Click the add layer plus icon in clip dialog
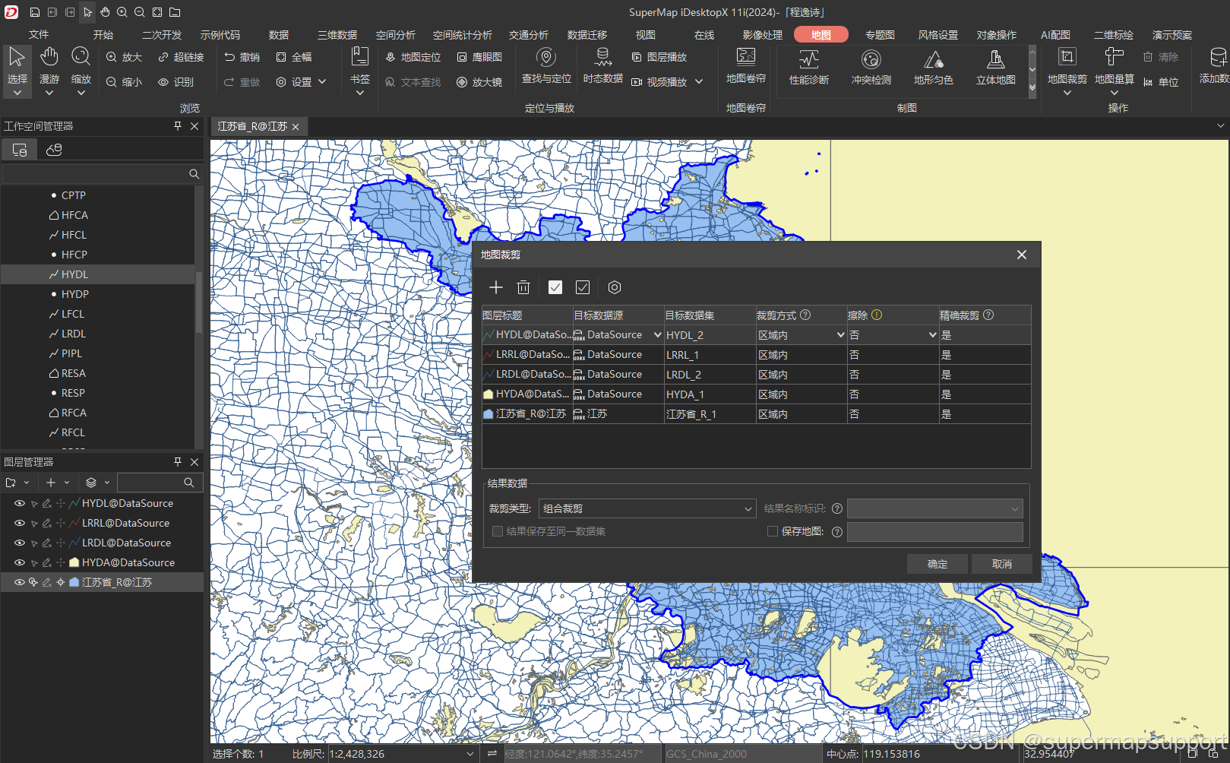The image size is (1230, 763). (x=496, y=287)
